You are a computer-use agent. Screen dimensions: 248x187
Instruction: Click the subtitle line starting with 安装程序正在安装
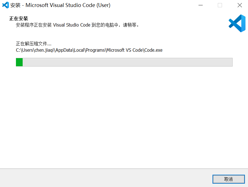tap(77, 25)
